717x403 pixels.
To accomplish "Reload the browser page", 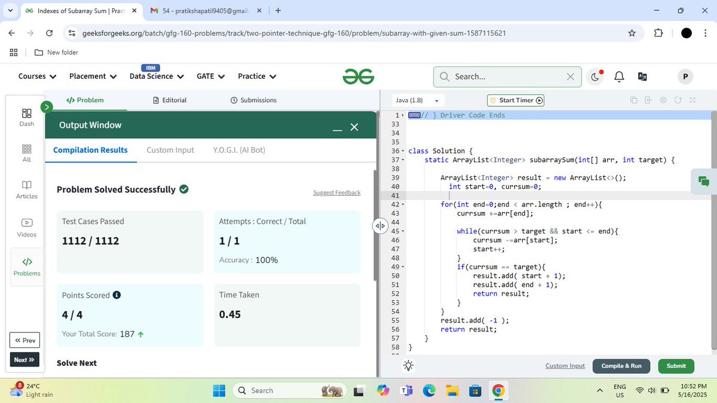I will 50,33.
